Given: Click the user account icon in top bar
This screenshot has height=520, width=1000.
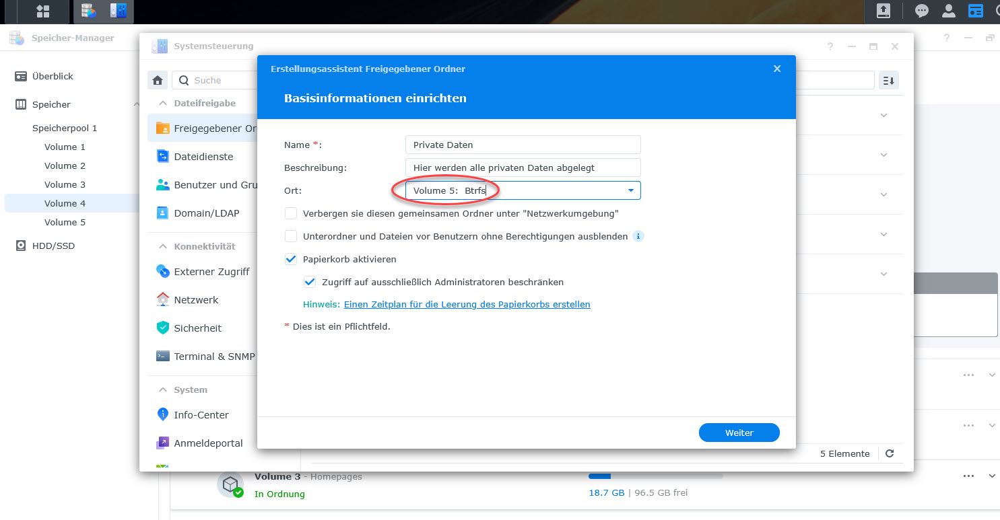Looking at the screenshot, I should (948, 11).
